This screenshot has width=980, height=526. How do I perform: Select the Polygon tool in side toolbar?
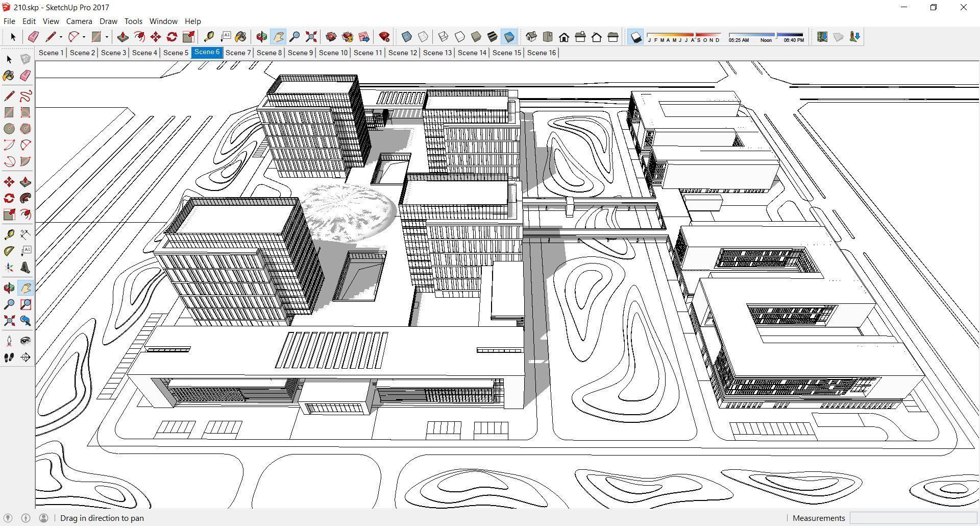pos(26,129)
